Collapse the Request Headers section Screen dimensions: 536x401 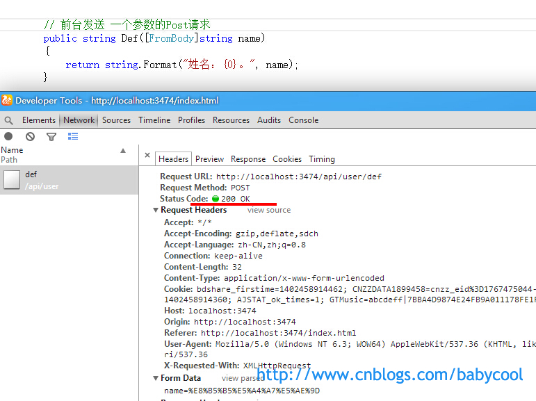pos(156,210)
